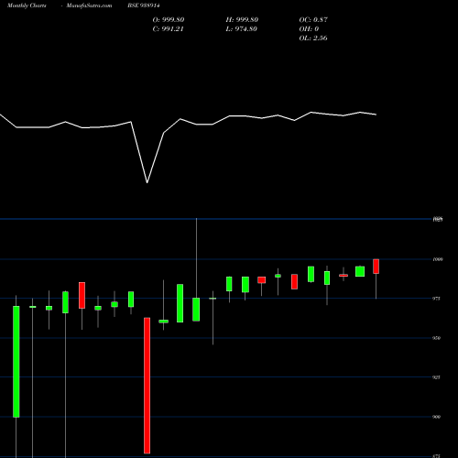Click the '900' price axis label

coord(437,417)
